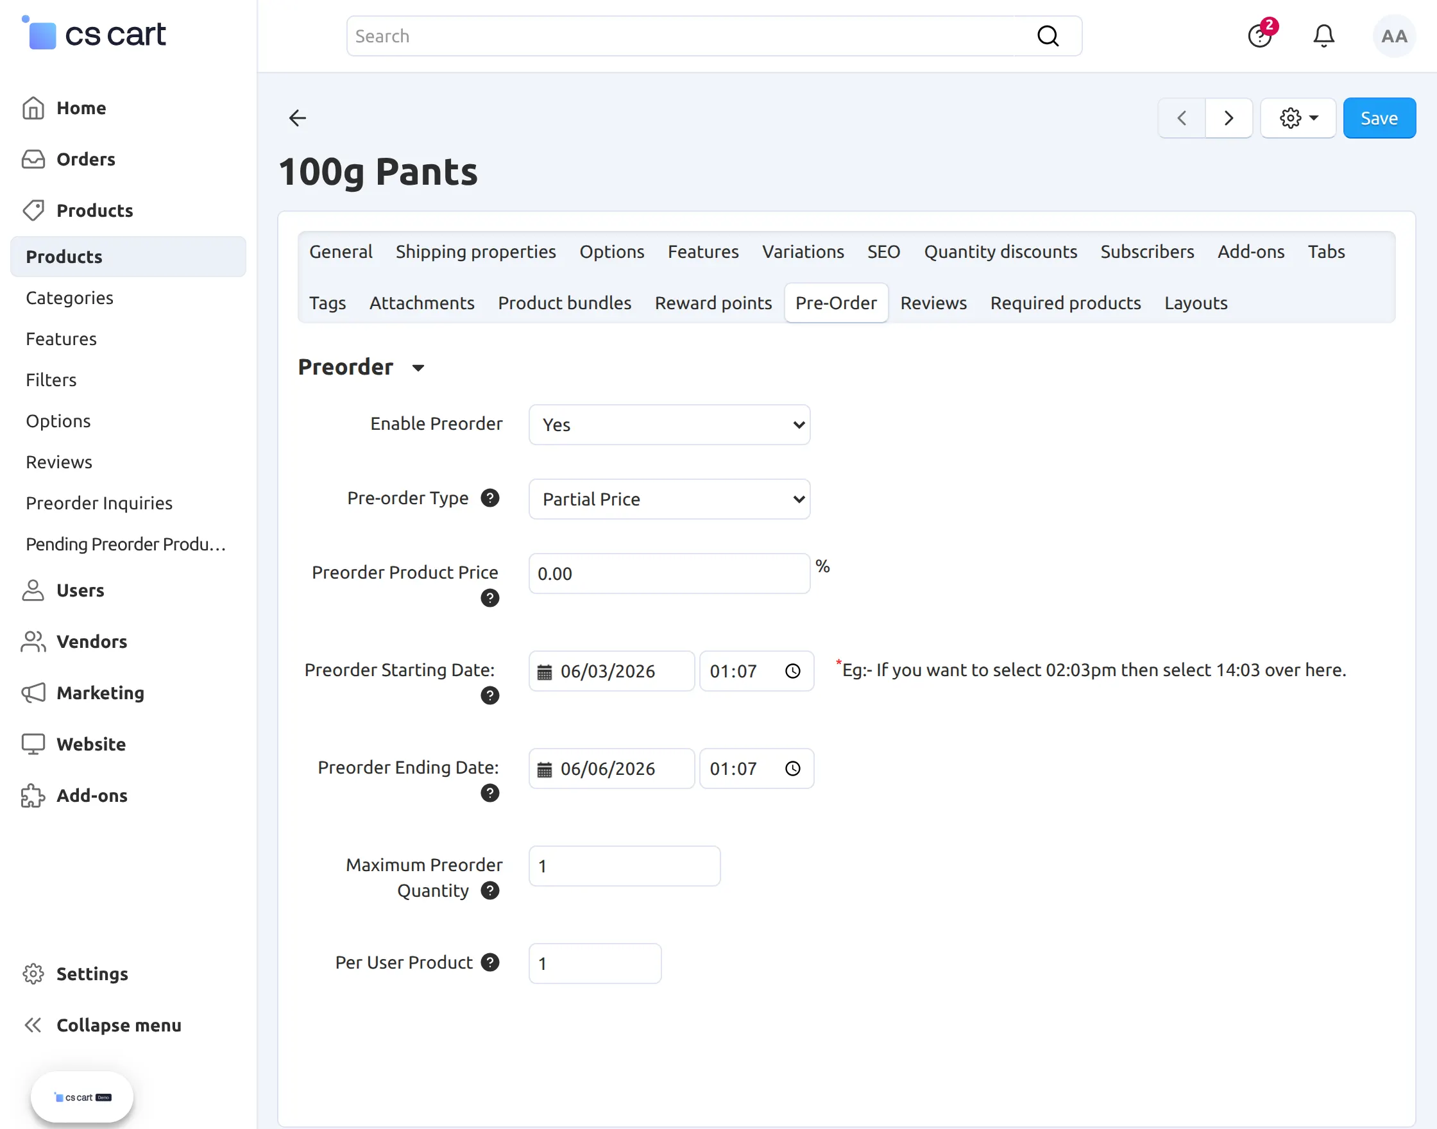Image resolution: width=1437 pixels, height=1129 pixels.
Task: Click the Per User Product field
Action: (595, 963)
